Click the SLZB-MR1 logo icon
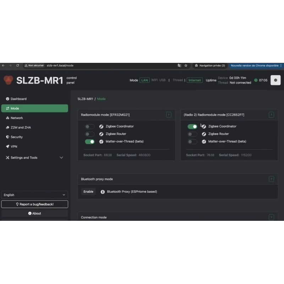Image resolution: width=284 pixels, height=284 pixels. [x=9, y=80]
